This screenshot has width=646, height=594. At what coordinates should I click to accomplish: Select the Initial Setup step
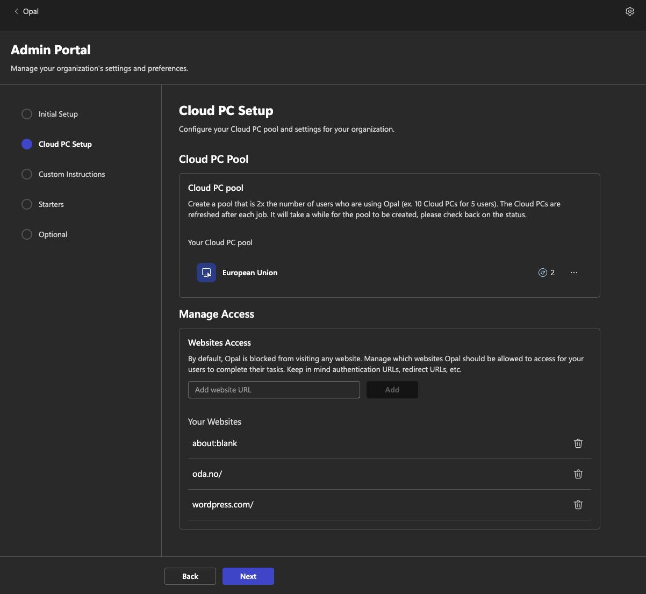point(58,114)
